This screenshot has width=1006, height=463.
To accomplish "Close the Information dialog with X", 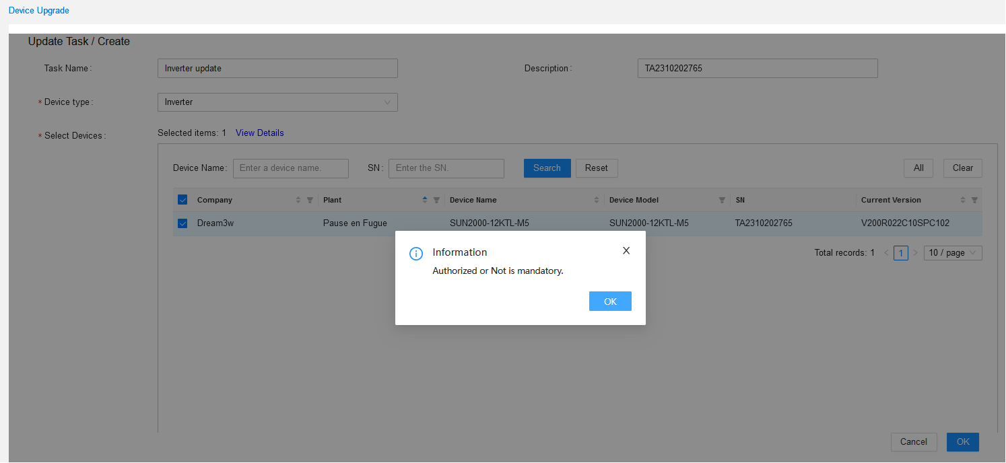I will (626, 250).
